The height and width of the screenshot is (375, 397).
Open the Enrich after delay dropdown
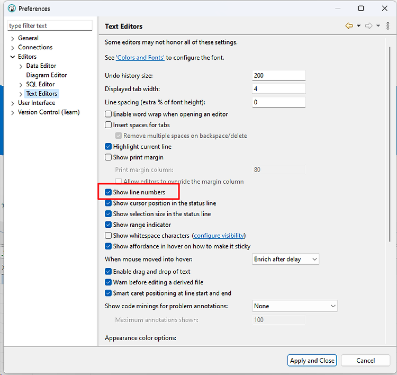(x=285, y=259)
